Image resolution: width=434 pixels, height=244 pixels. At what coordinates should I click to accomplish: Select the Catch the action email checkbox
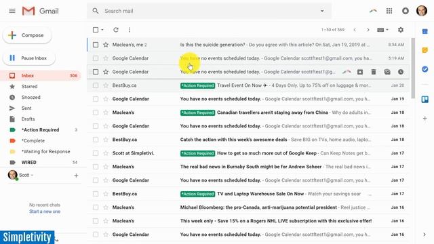click(96, 140)
